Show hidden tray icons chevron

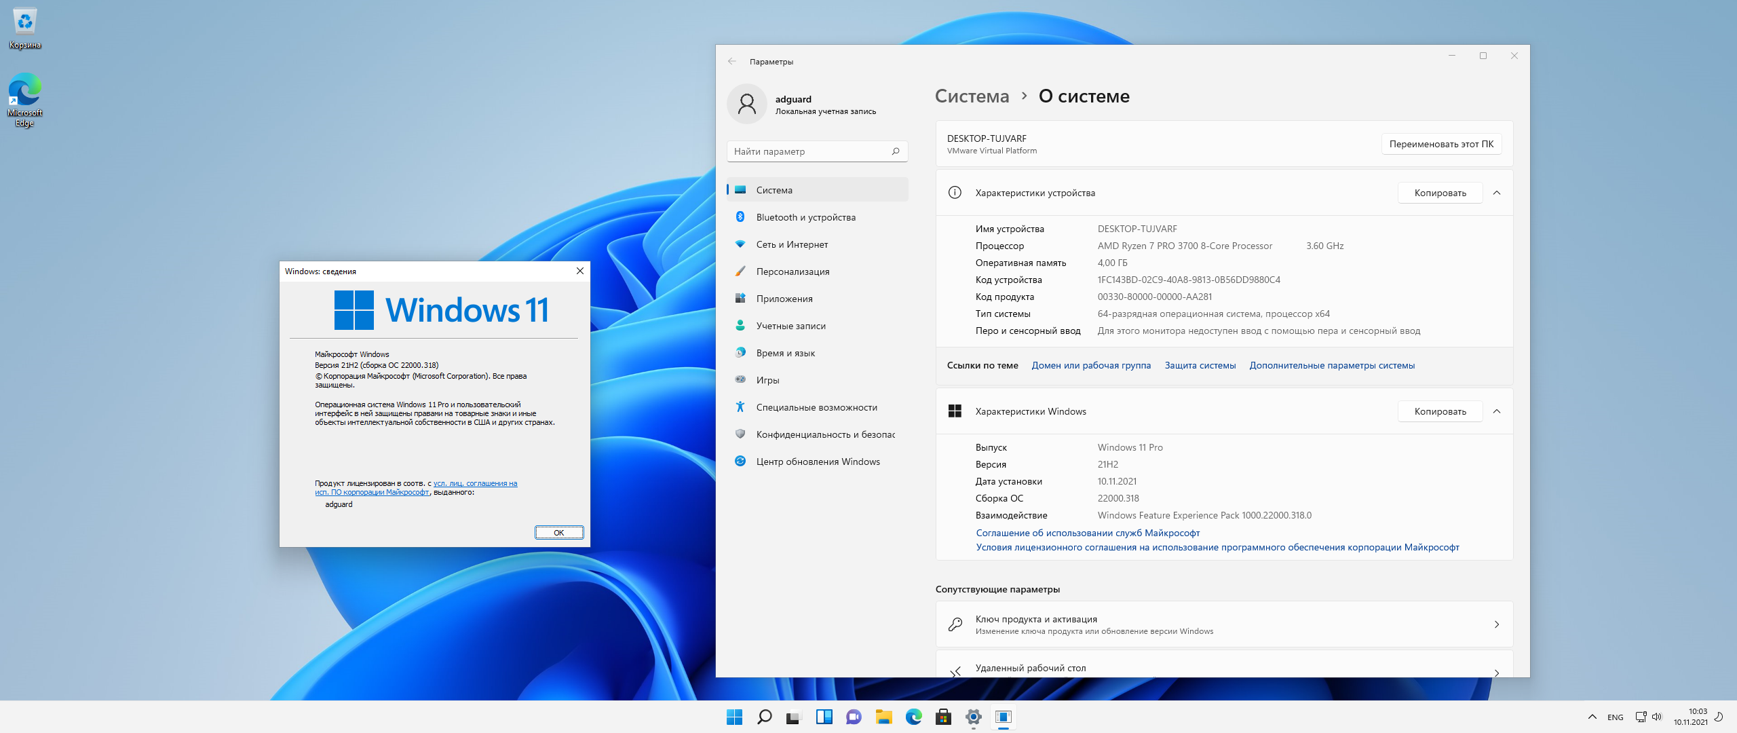(x=1592, y=717)
